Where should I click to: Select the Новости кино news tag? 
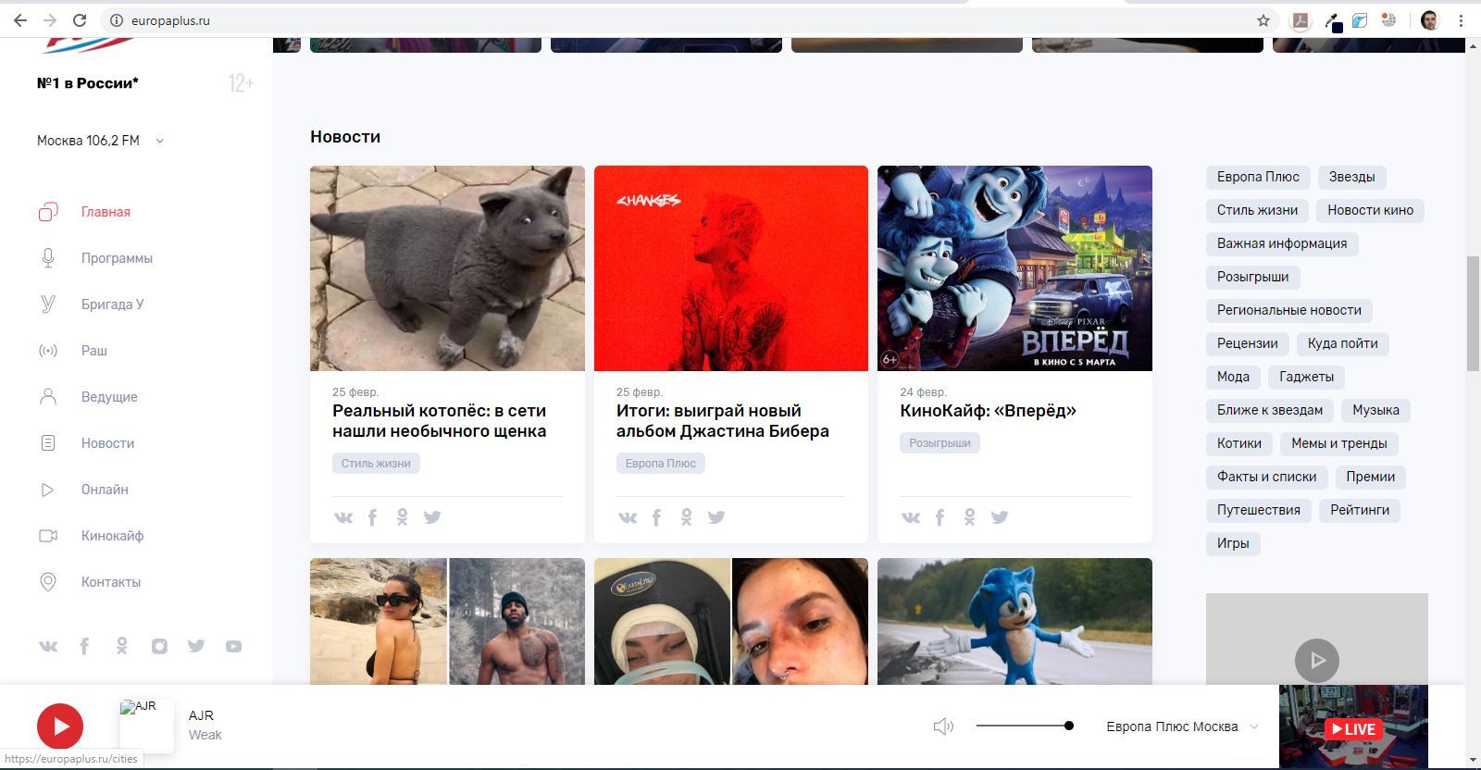coord(1370,210)
